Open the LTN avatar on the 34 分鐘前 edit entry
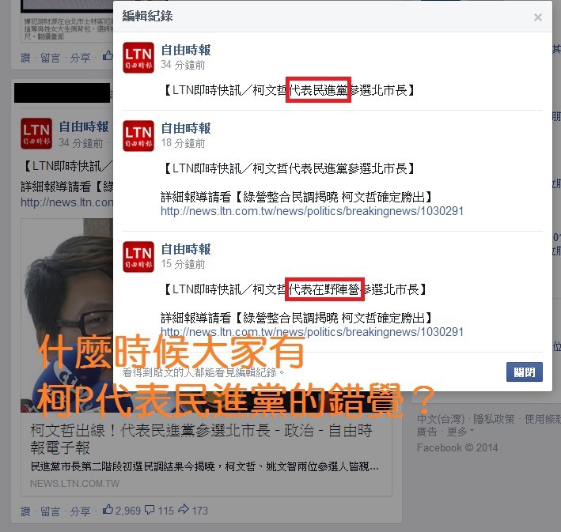 point(138,58)
